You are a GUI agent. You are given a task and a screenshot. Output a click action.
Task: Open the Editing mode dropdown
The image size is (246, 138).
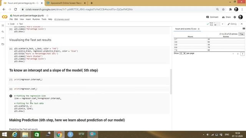coord(232,24)
